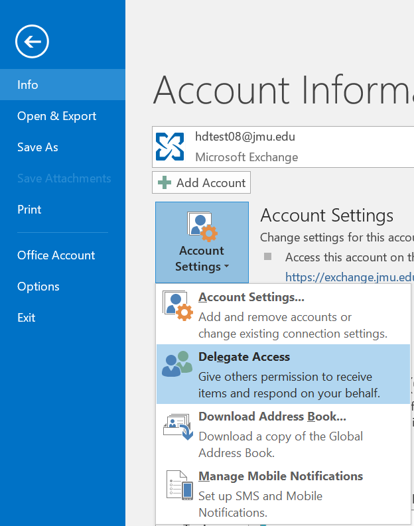The width and height of the screenshot is (414, 526).
Task: Click the 'Microsoft Exchange' account type text
Action: 247,157
